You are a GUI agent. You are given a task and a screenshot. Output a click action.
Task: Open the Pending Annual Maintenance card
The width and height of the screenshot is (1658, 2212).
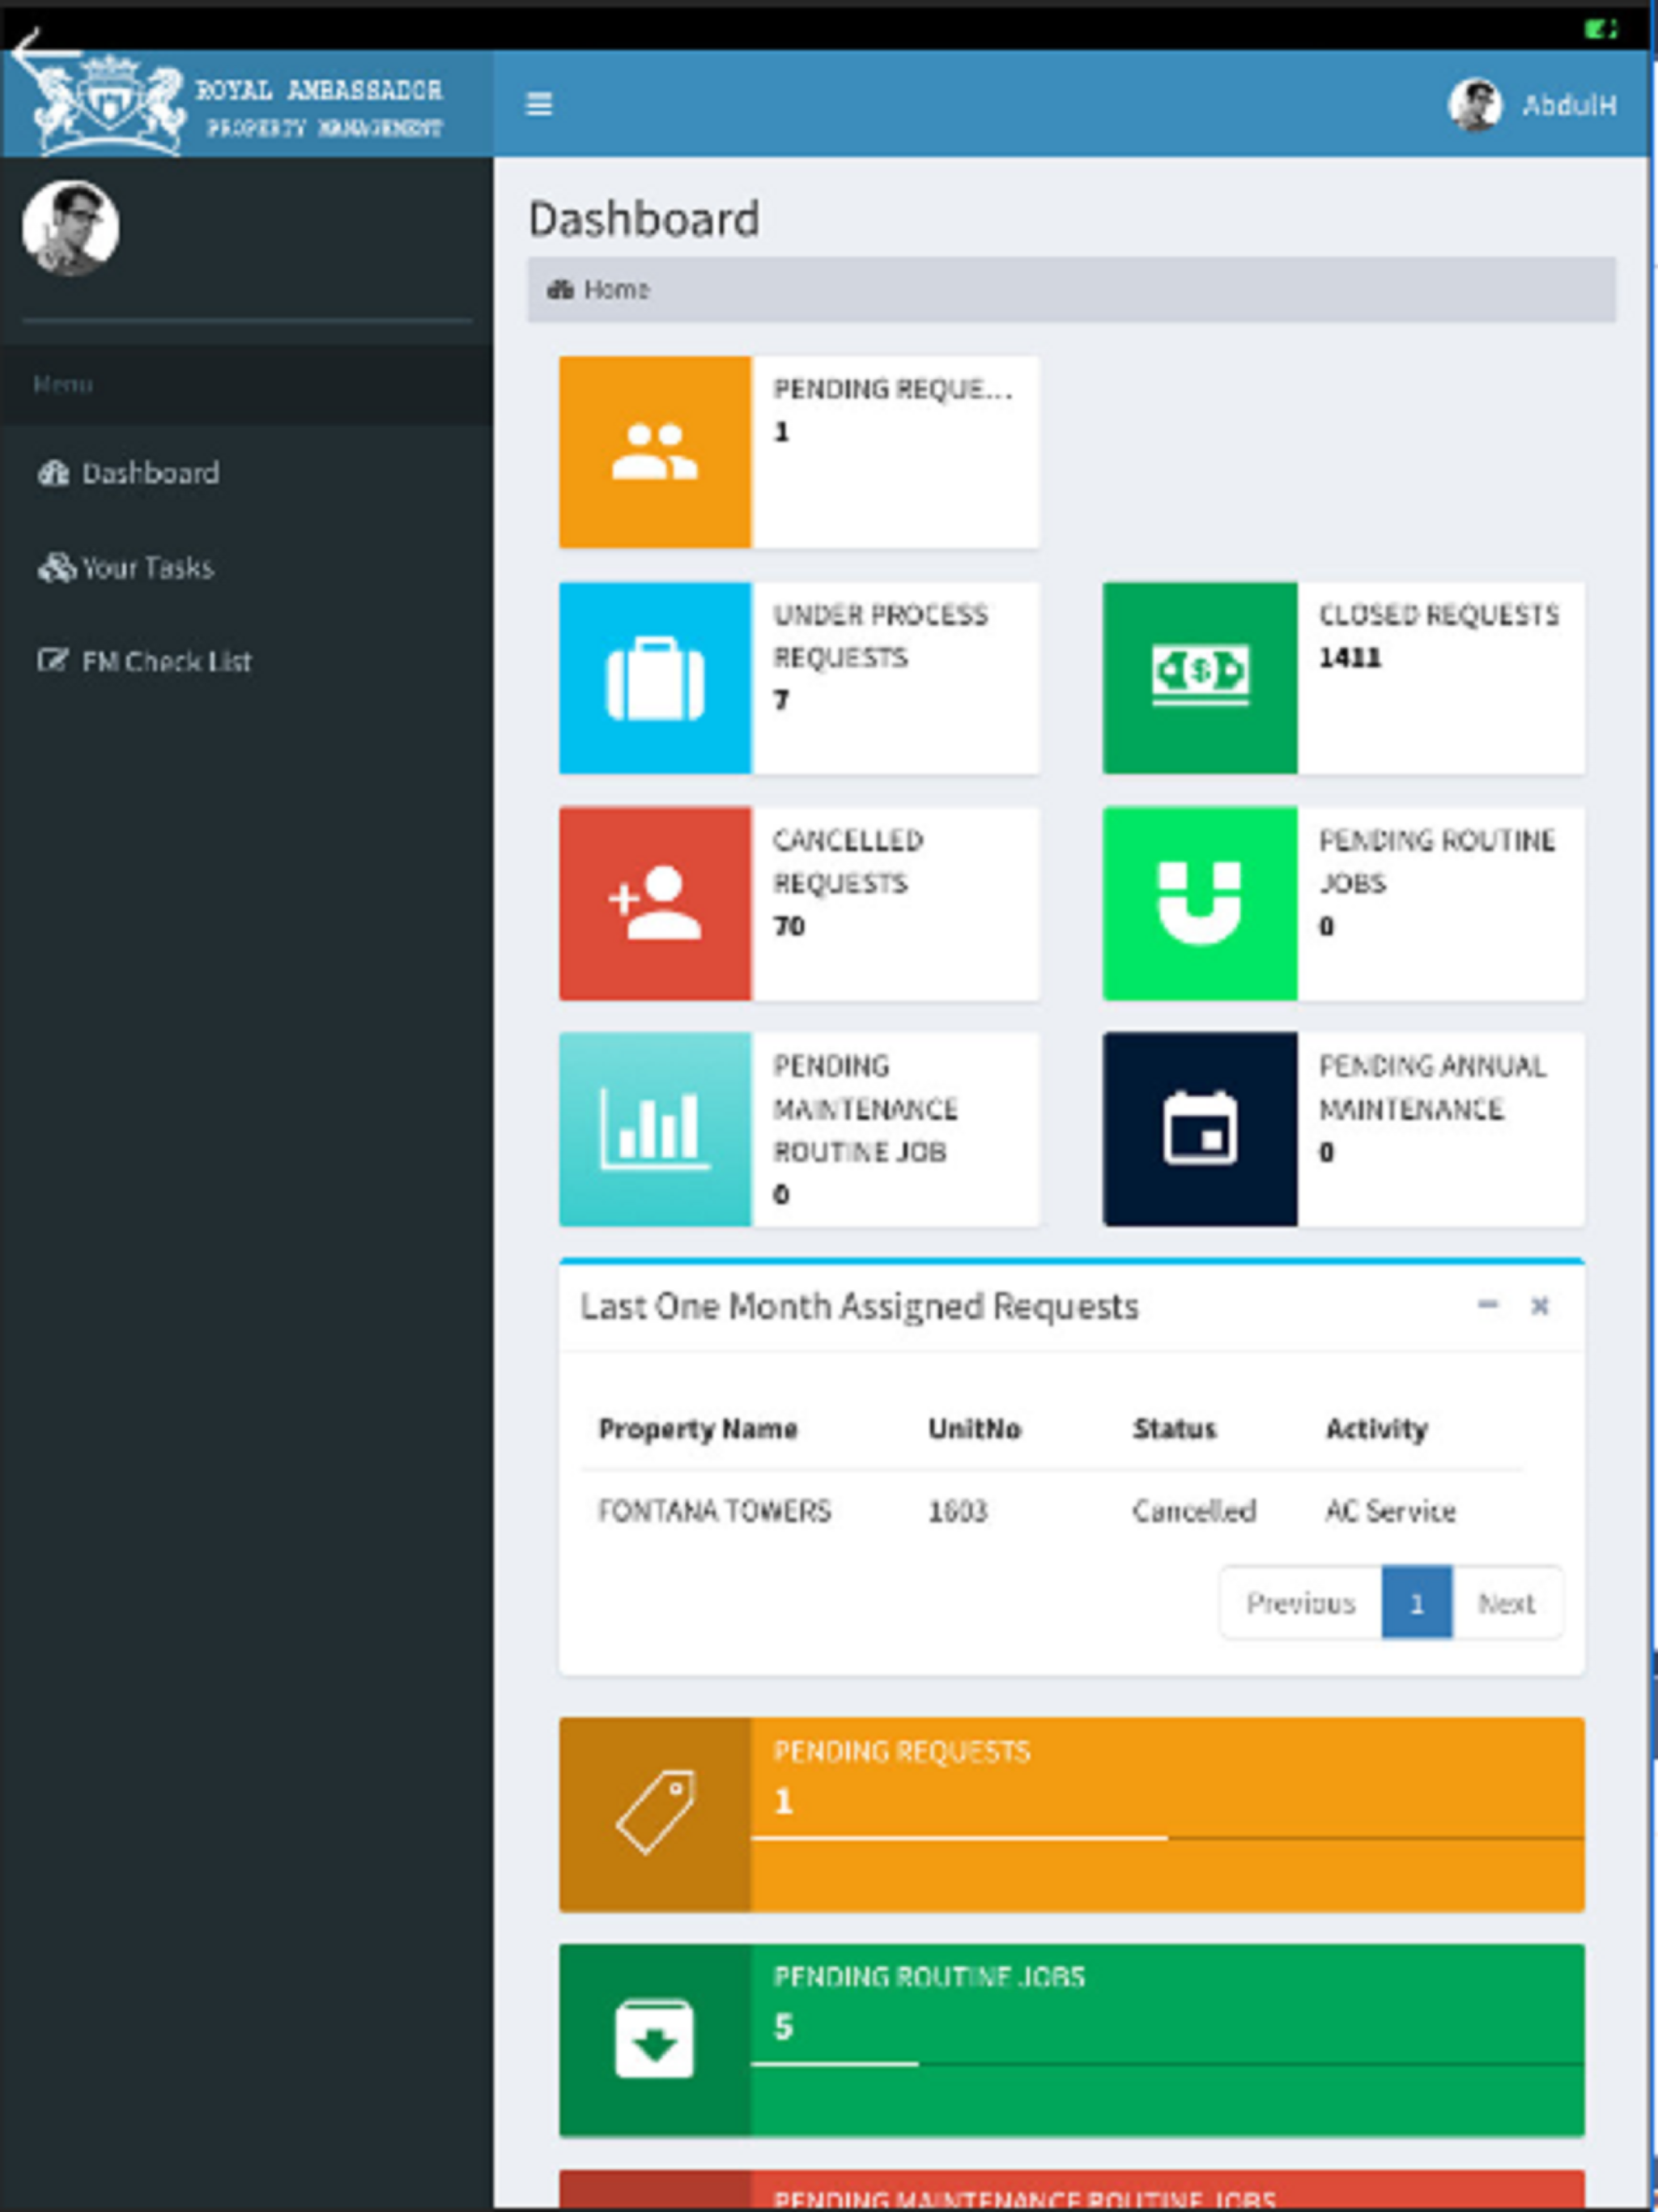coord(1344,1129)
